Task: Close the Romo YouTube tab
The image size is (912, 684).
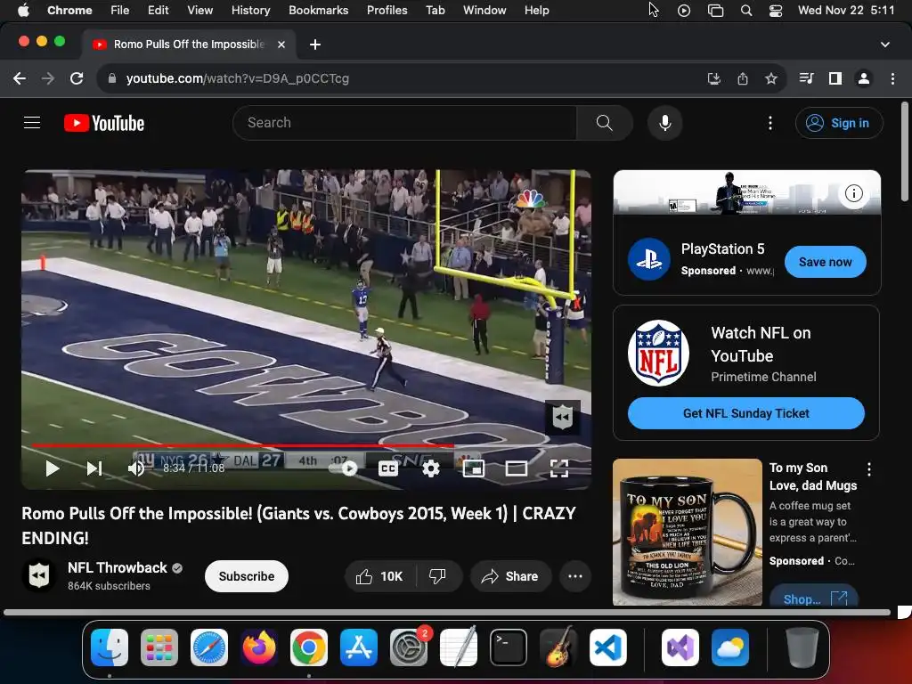Action: click(281, 45)
